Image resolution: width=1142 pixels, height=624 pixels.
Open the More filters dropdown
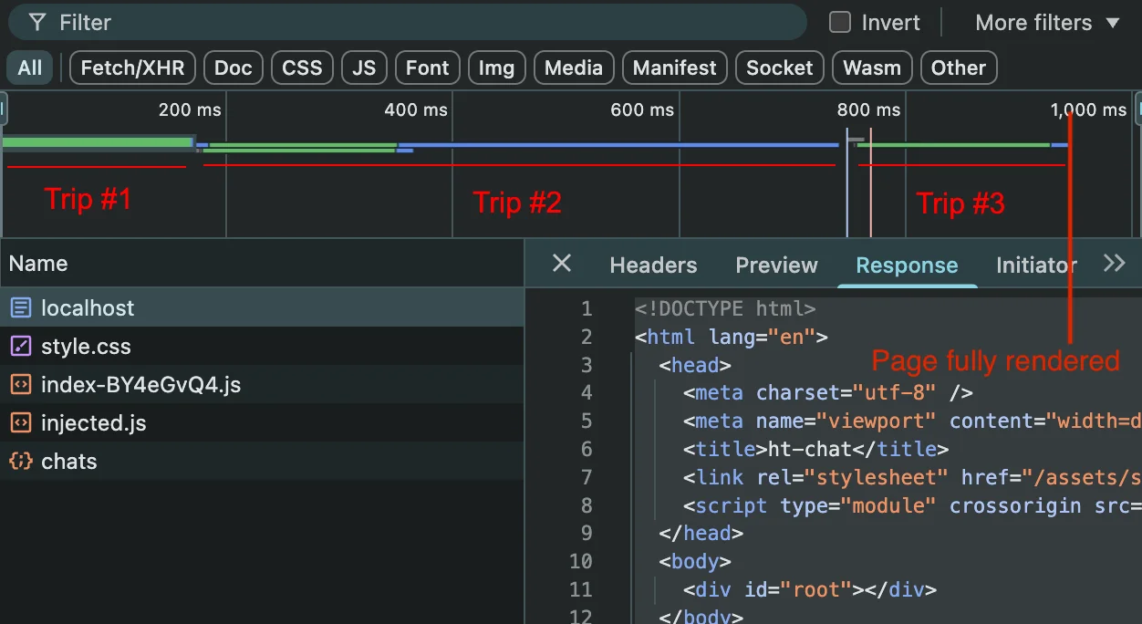click(1047, 22)
